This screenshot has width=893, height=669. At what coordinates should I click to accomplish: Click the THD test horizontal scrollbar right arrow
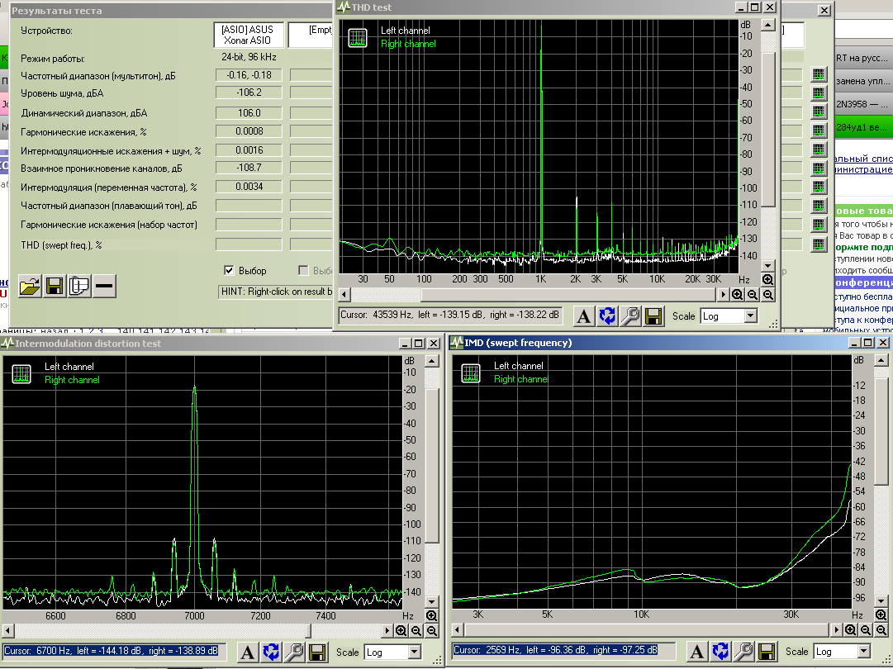click(x=724, y=294)
